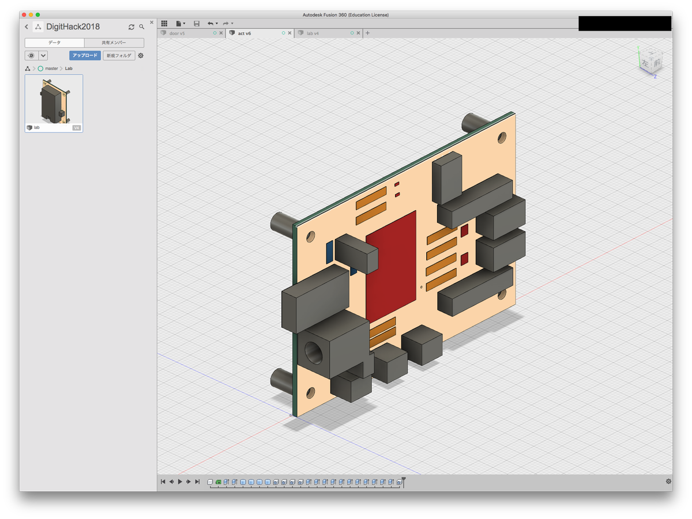Switch to the 共有メンバー tab
Image resolution: width=692 pixels, height=519 pixels.
point(115,43)
